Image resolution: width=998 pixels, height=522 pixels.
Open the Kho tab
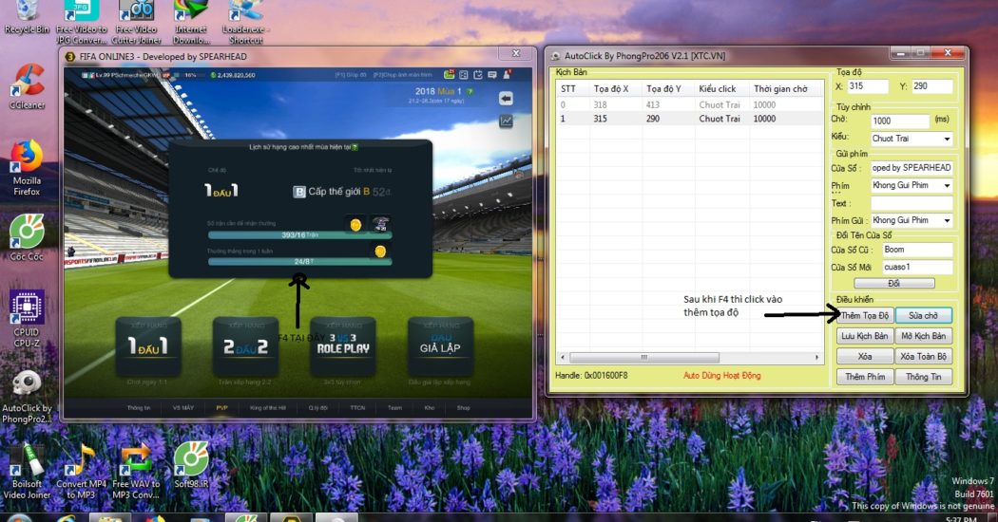pyautogui.click(x=429, y=407)
